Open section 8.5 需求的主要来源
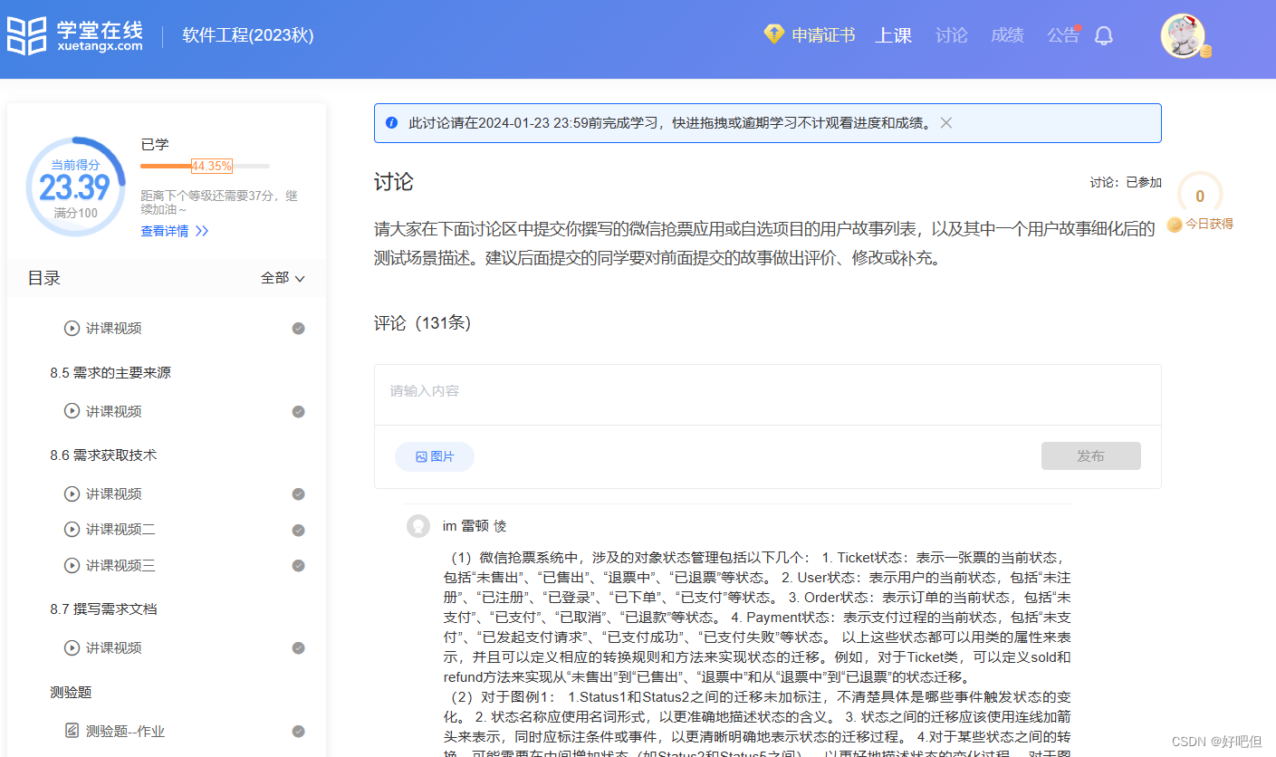The width and height of the screenshot is (1276, 757). [x=110, y=372]
